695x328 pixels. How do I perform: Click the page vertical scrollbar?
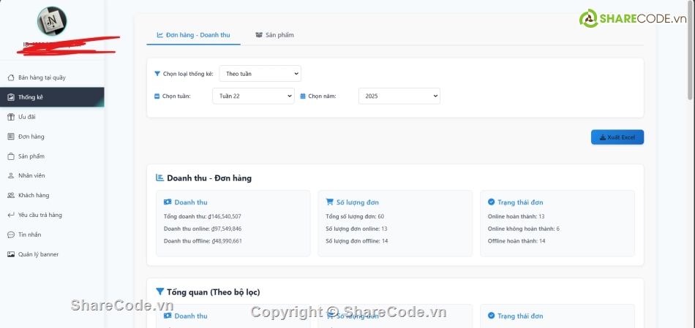(x=691, y=51)
